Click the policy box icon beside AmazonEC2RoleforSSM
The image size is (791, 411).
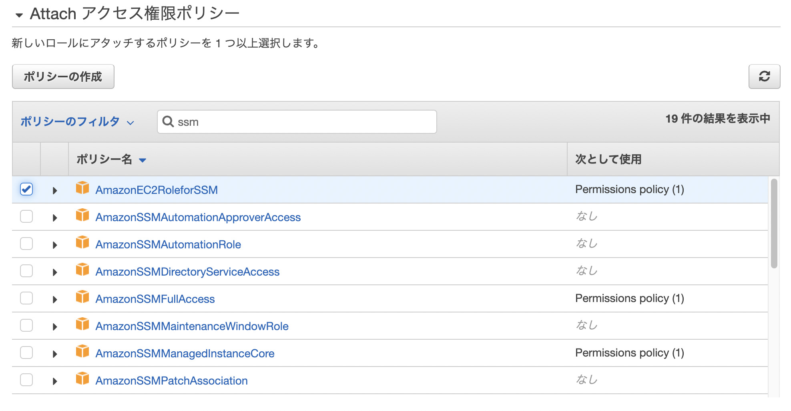(x=82, y=188)
